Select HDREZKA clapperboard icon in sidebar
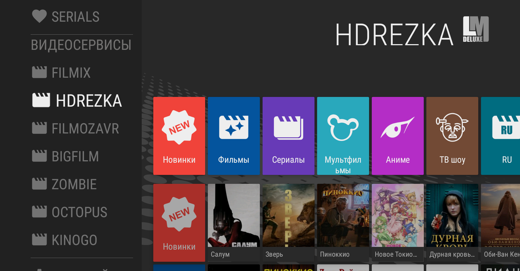Image resolution: width=520 pixels, height=271 pixels. 41,100
